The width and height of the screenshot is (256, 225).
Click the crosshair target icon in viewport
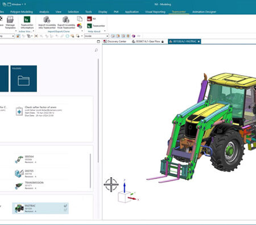111,185
